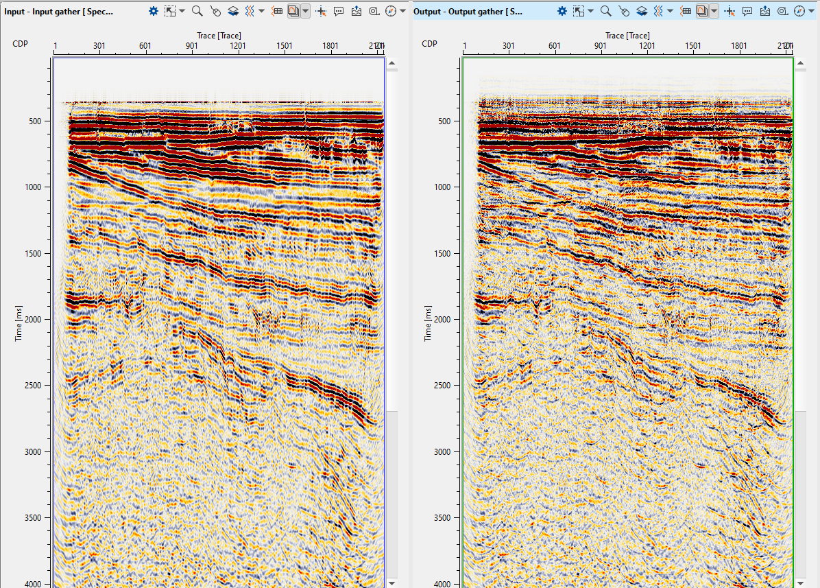Open trace header table icon in Output gather
Screen dimensions: 820x588
point(686,11)
